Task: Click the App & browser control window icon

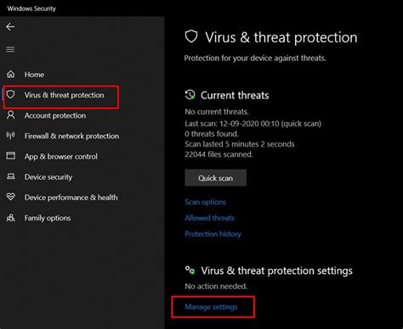Action: pos(11,156)
